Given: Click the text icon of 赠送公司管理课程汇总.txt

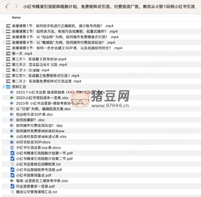Looking at the screenshot, I should (x=12, y=192).
